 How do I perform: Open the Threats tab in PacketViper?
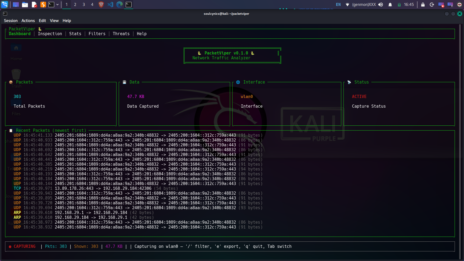click(x=121, y=34)
